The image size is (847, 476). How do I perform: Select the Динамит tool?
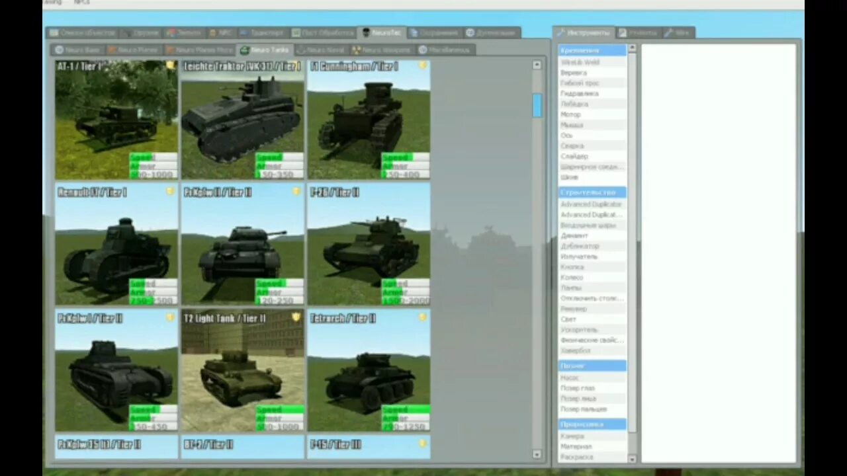point(592,235)
